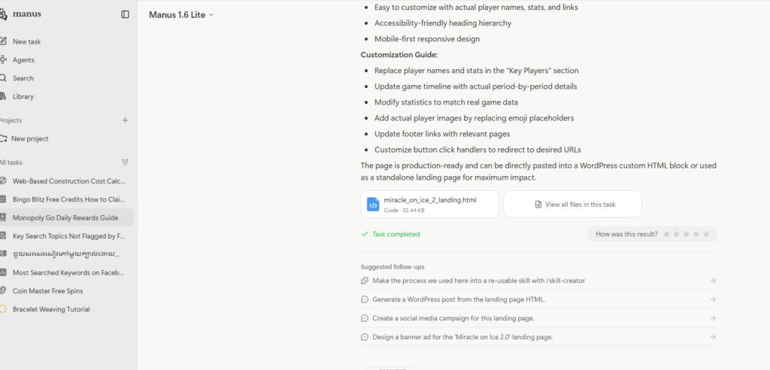The width and height of the screenshot is (770, 370).
Task: Click View all files in this task
Action: pos(572,205)
